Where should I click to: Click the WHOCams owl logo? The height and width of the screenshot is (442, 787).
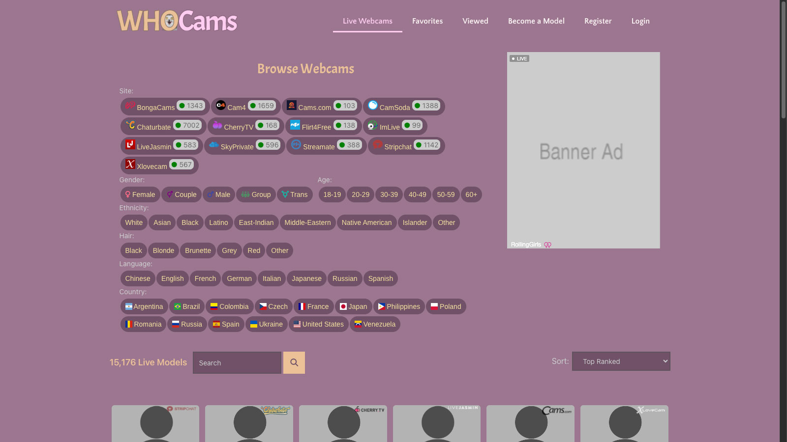[x=177, y=21]
